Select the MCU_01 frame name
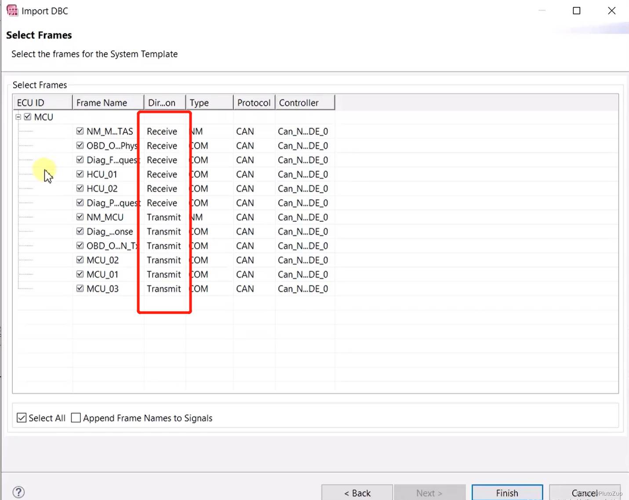The height and width of the screenshot is (500, 629). [x=102, y=274]
